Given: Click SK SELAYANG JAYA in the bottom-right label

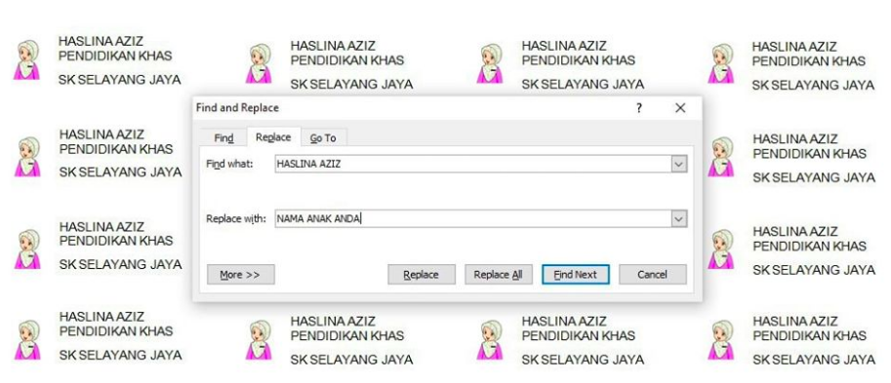Looking at the screenshot, I should coord(814,360).
